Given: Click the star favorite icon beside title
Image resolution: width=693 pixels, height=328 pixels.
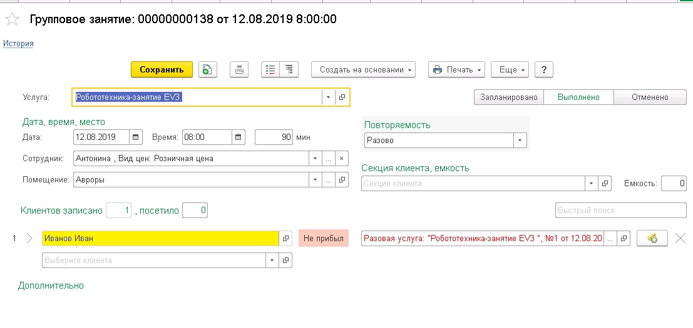Looking at the screenshot, I should pyautogui.click(x=12, y=19).
